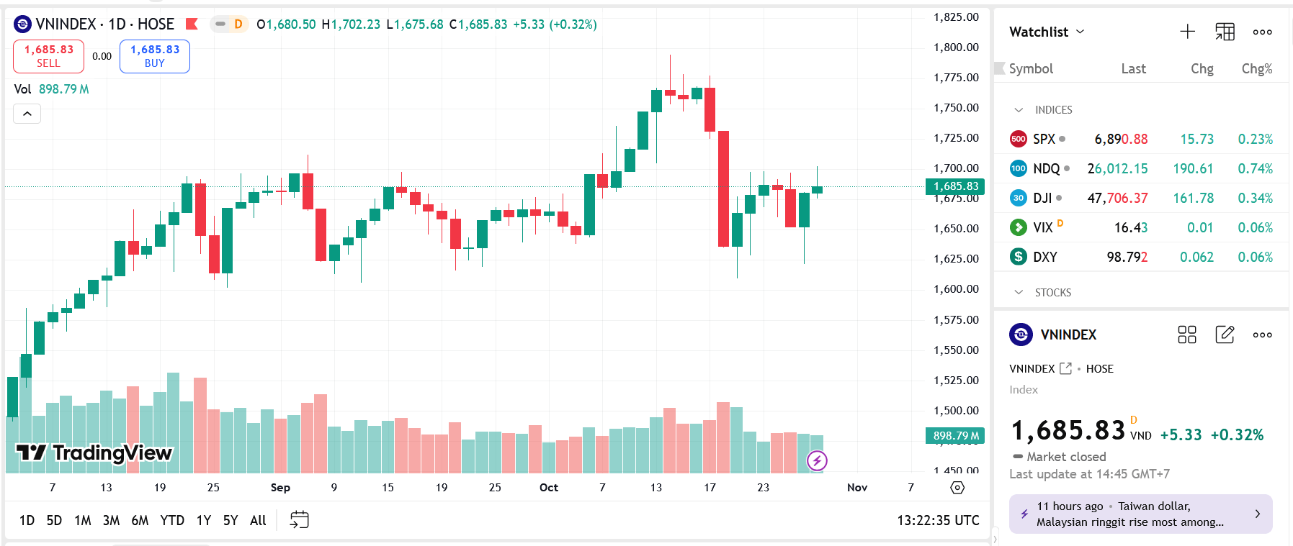Click the four-squares overview icon beside VNINDEX

tap(1187, 335)
